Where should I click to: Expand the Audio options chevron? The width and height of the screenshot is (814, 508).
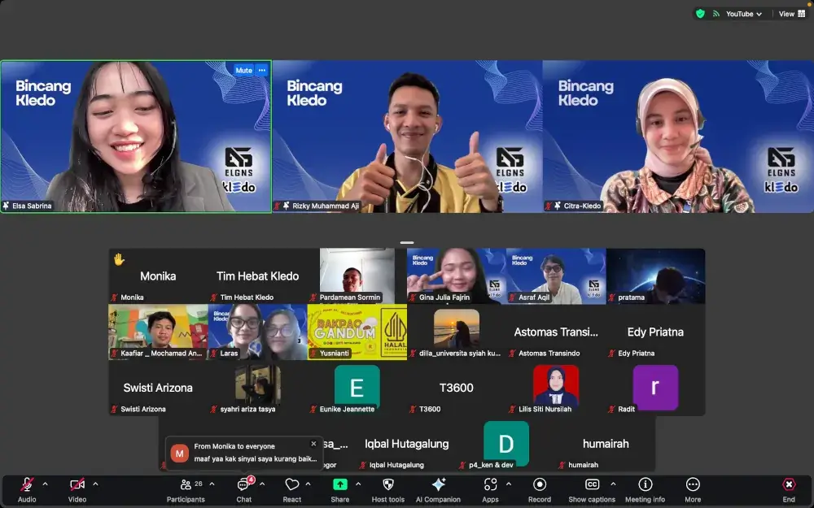(45, 484)
